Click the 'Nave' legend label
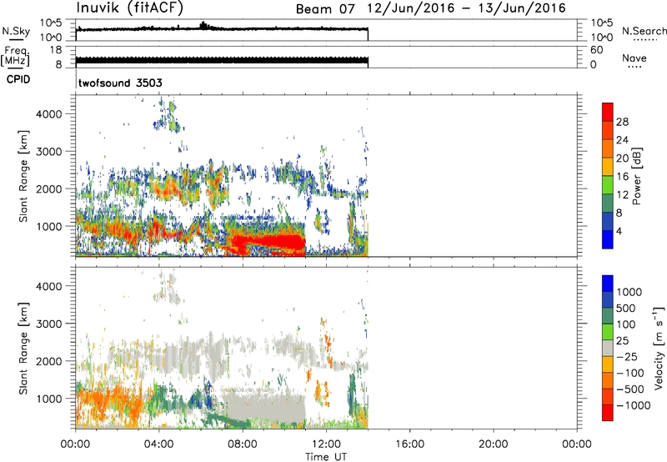Screen dimensions: 667x462 634,58
